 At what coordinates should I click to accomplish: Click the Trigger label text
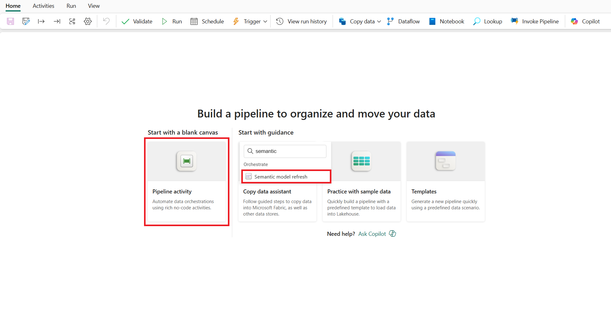[252, 21]
